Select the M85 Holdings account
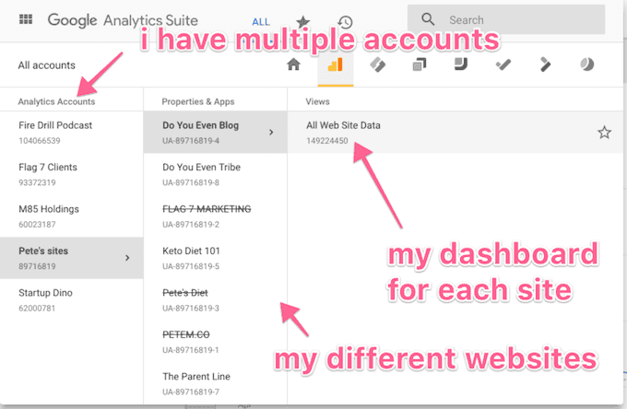This screenshot has height=409, width=627. (72, 216)
